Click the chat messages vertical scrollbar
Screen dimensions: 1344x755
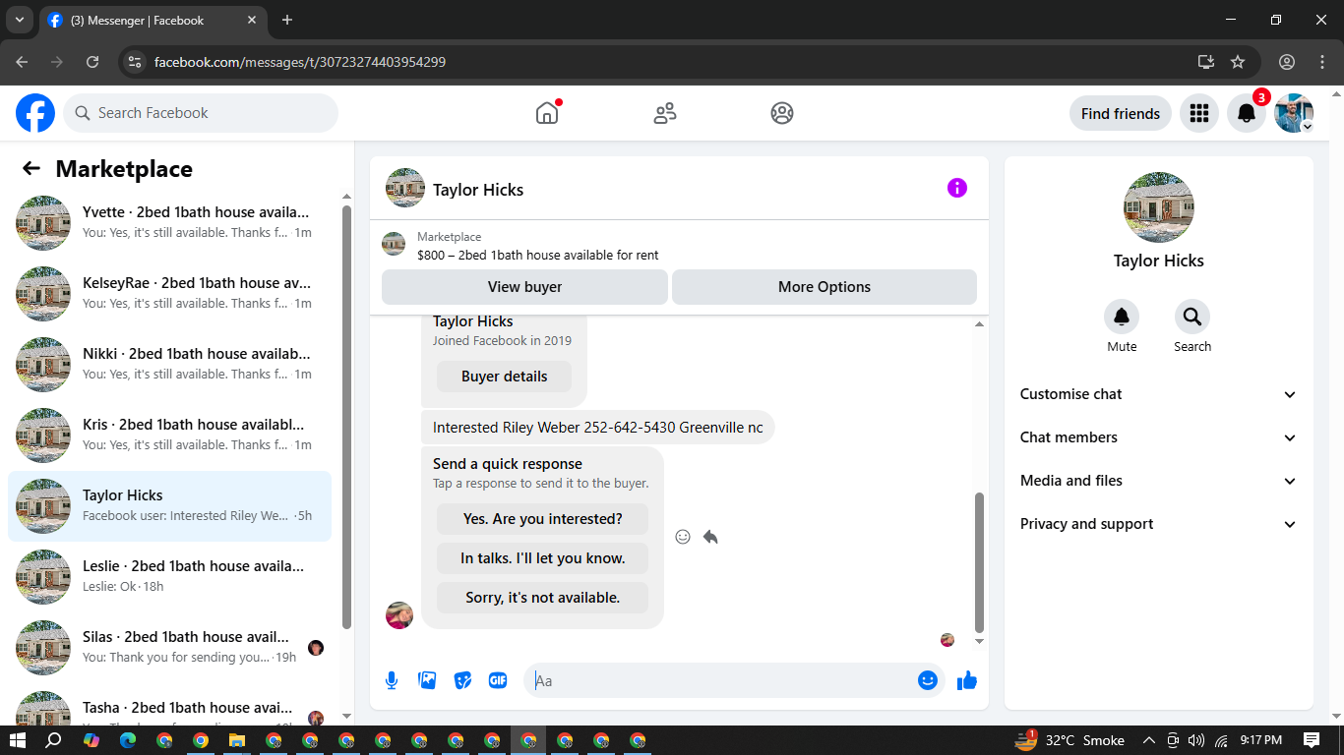[979, 562]
